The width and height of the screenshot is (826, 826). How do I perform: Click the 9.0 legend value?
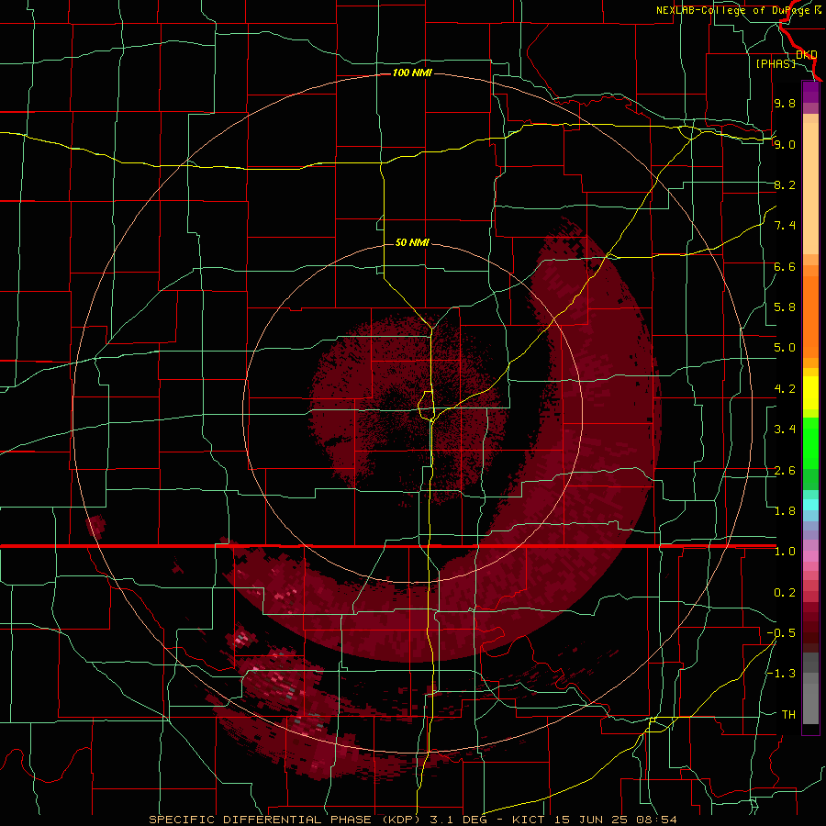(785, 144)
